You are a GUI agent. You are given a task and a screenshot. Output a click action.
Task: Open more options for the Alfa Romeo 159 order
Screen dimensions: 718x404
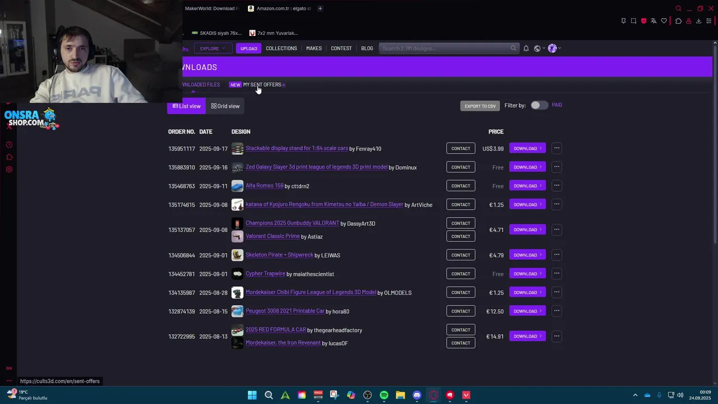(x=556, y=186)
